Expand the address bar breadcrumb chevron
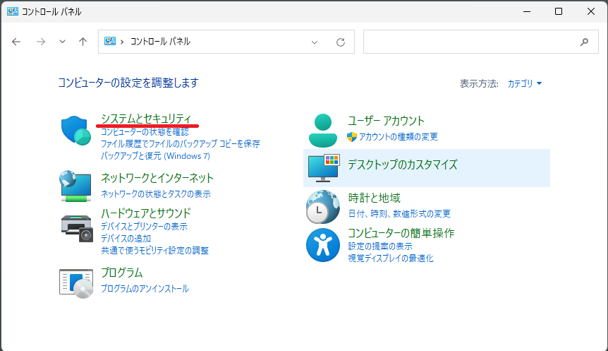608x351 pixels. click(122, 42)
